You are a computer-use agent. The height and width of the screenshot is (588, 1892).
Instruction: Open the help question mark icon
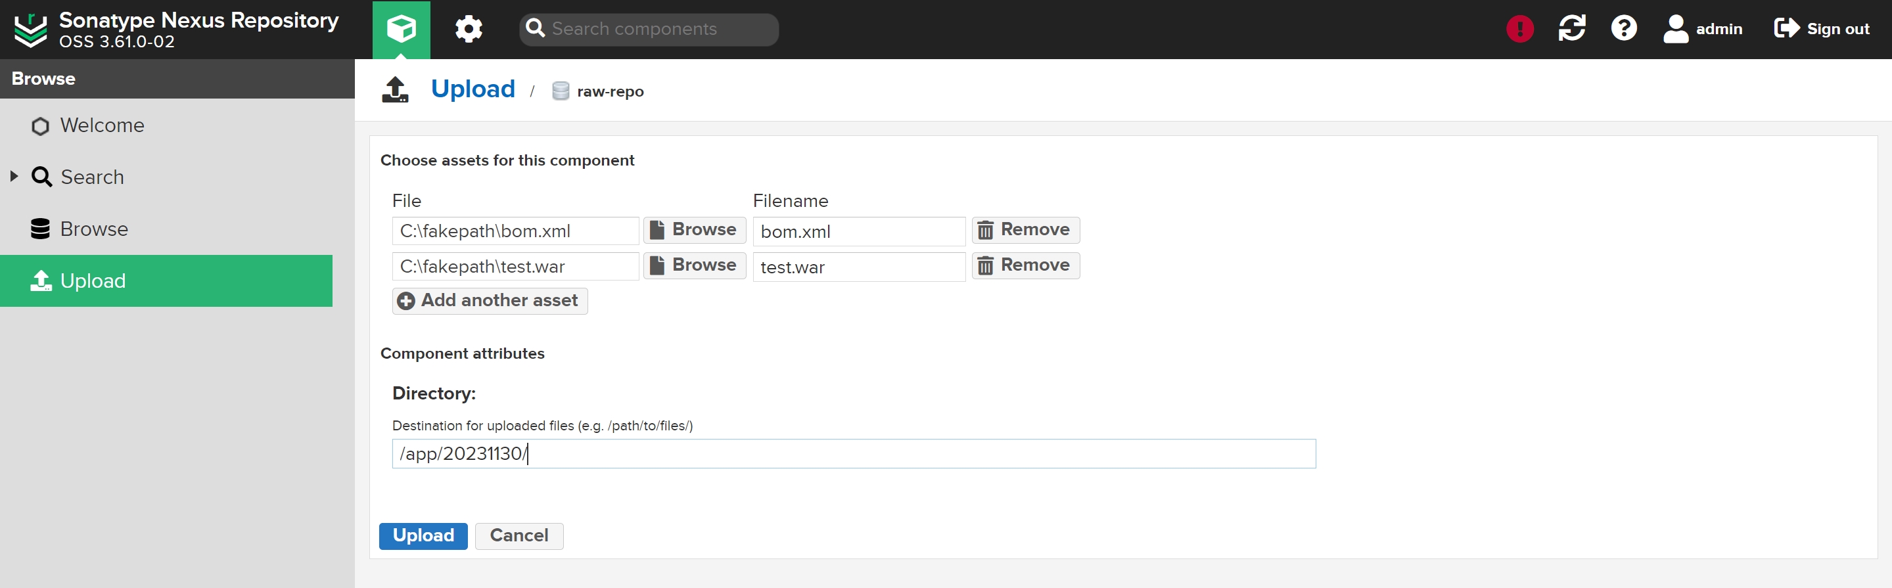(x=1623, y=30)
